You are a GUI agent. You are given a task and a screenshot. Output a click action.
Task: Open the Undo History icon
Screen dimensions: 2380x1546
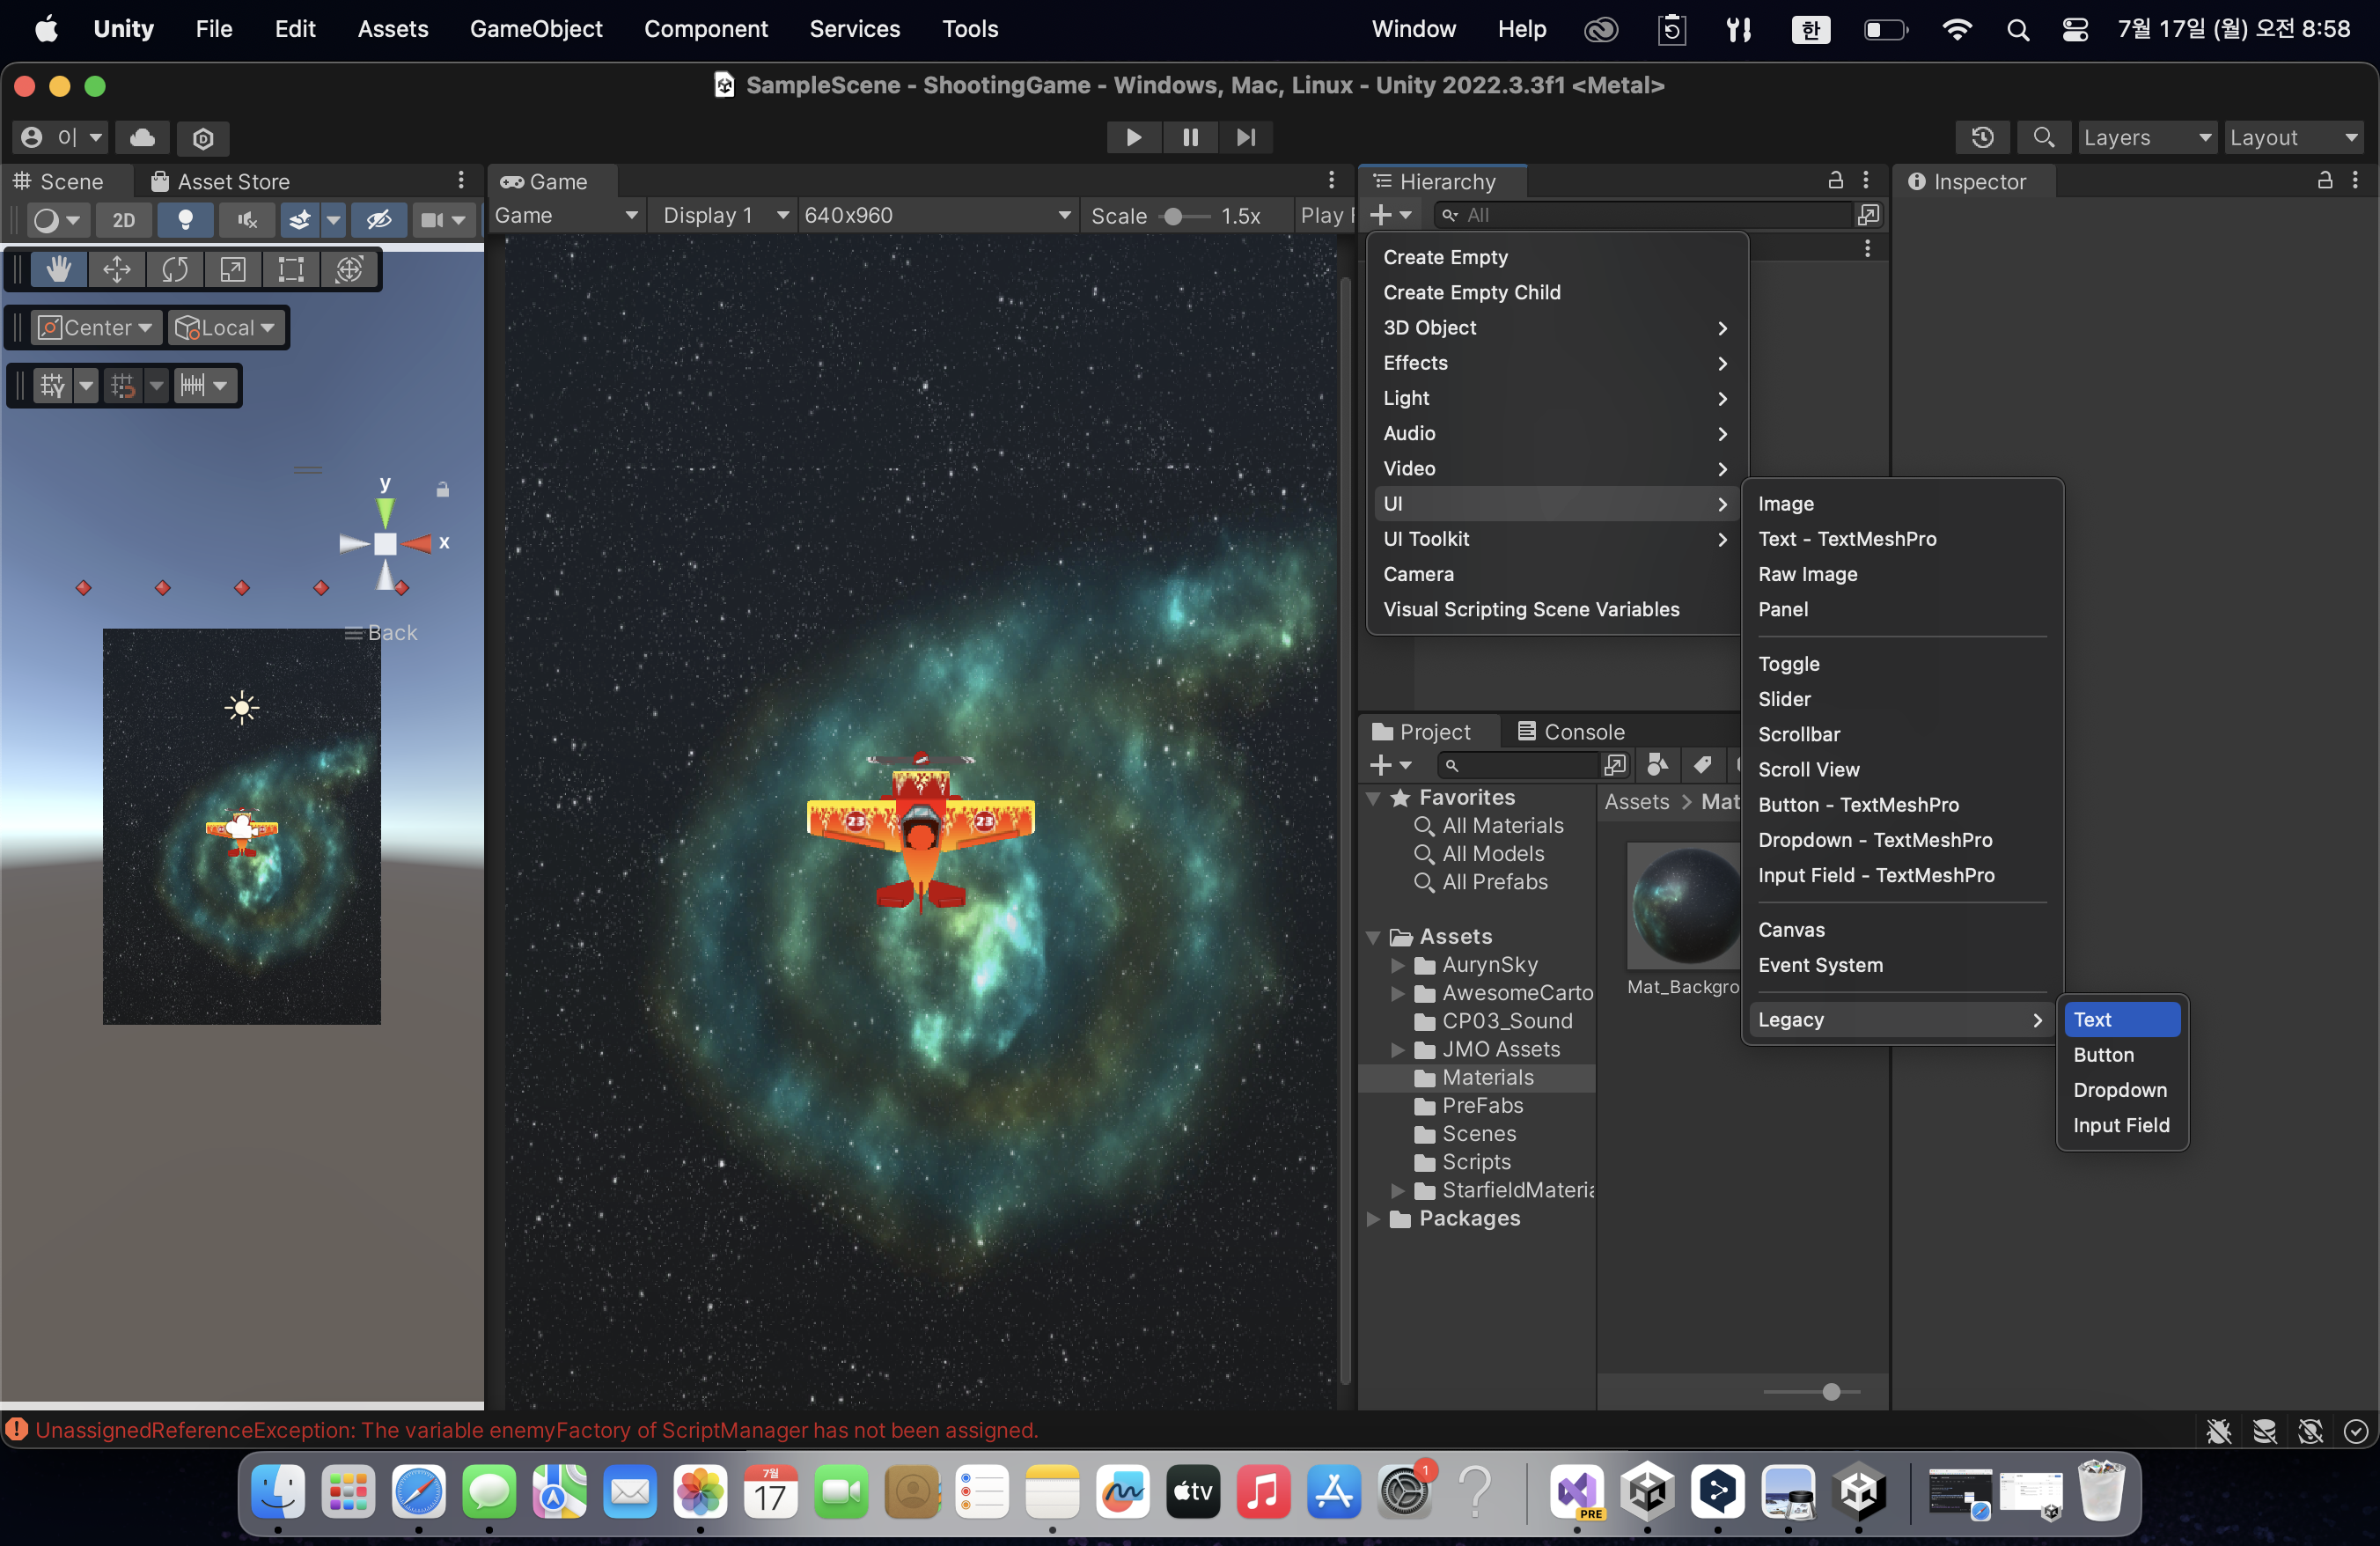[1983, 138]
